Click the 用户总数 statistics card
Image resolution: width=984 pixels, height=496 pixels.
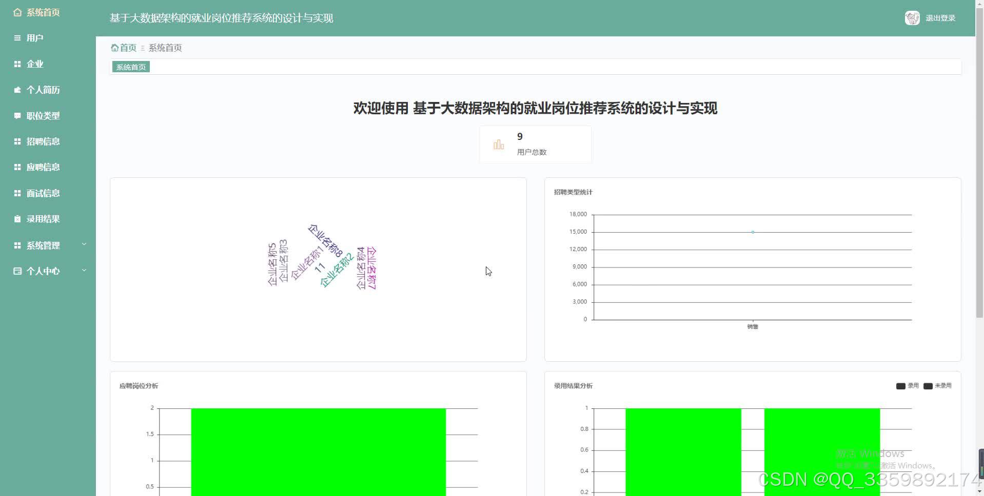coord(535,144)
